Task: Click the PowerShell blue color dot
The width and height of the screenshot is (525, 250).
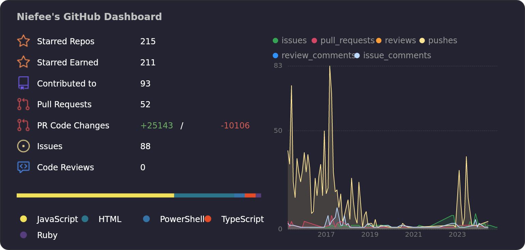Action: (146, 219)
